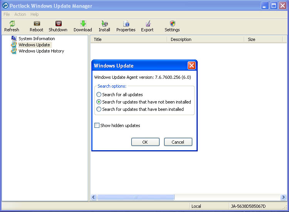This screenshot has height=212, width=289.
Task: Close the Windows Update dialog
Action: [192, 66]
